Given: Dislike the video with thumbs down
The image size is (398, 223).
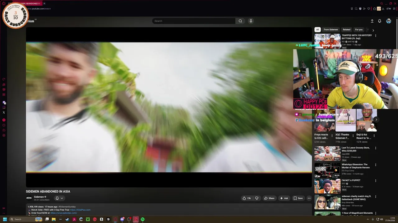Looking at the screenshot, I should [257, 198].
